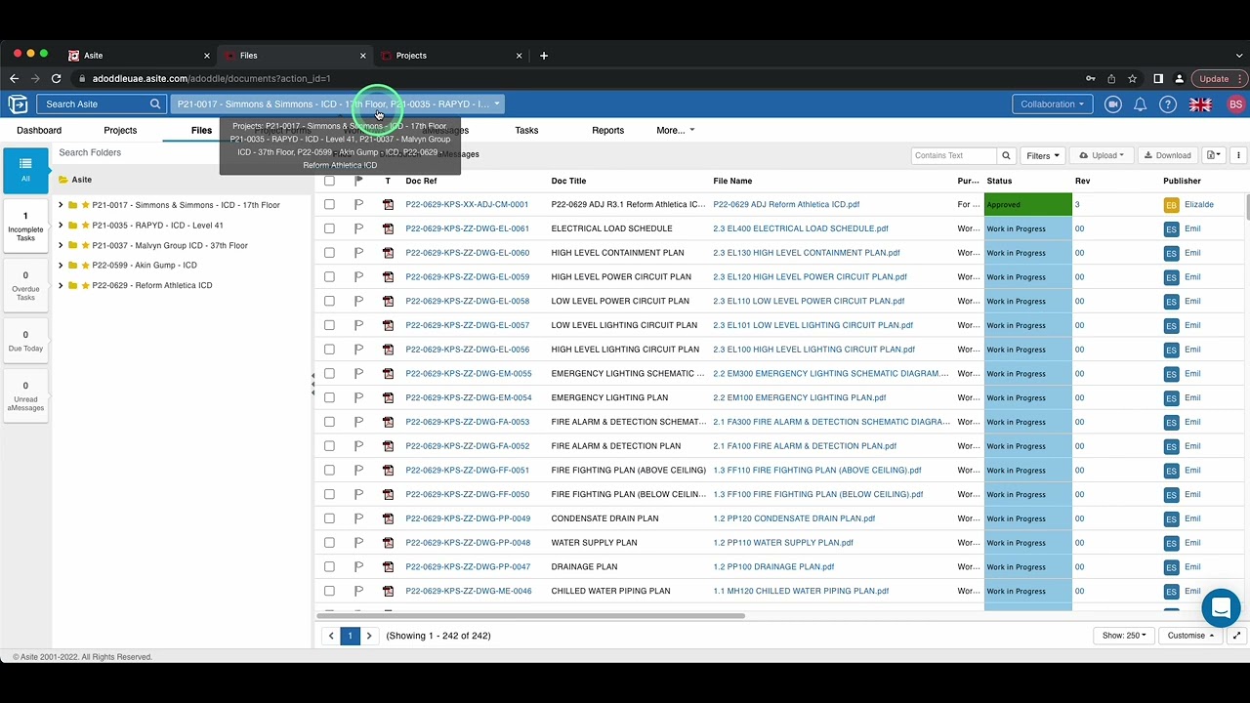The image size is (1250, 703).
Task: Start a video call with camera icon
Action: [1112, 104]
